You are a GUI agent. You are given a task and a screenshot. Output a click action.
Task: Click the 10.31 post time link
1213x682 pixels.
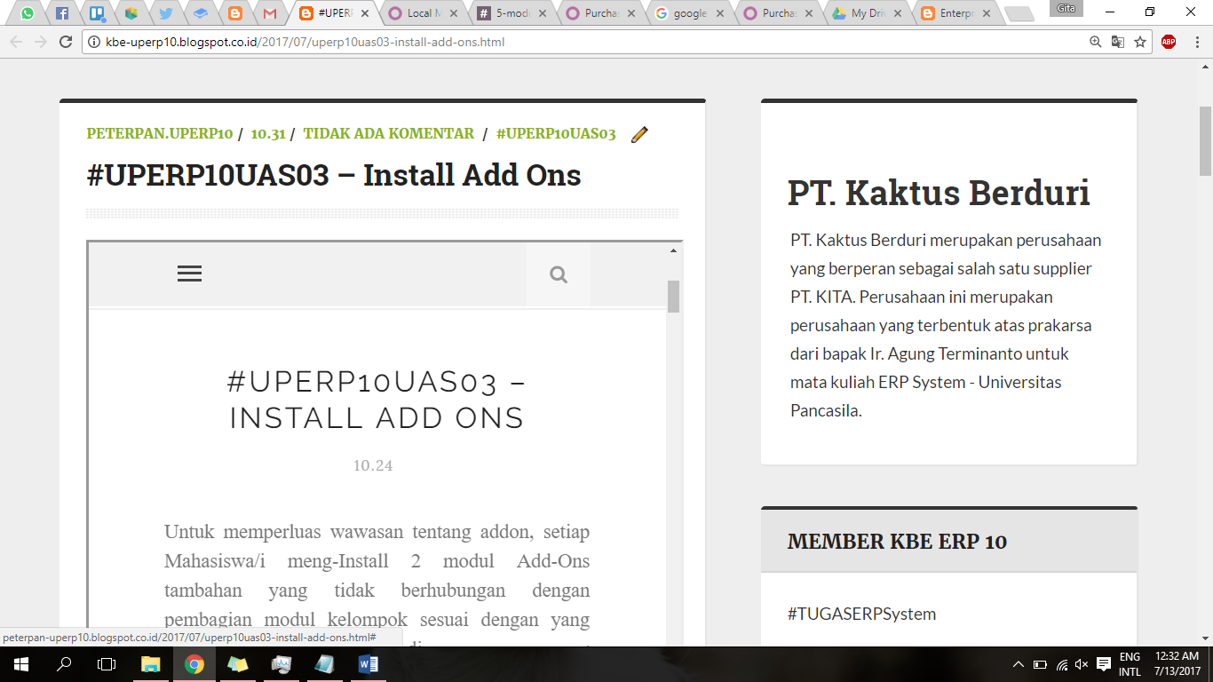pyautogui.click(x=268, y=133)
